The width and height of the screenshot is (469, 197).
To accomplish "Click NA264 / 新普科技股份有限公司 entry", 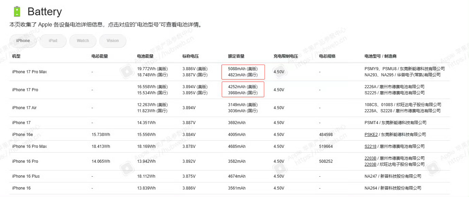I will pyautogui.click(x=393, y=188).
